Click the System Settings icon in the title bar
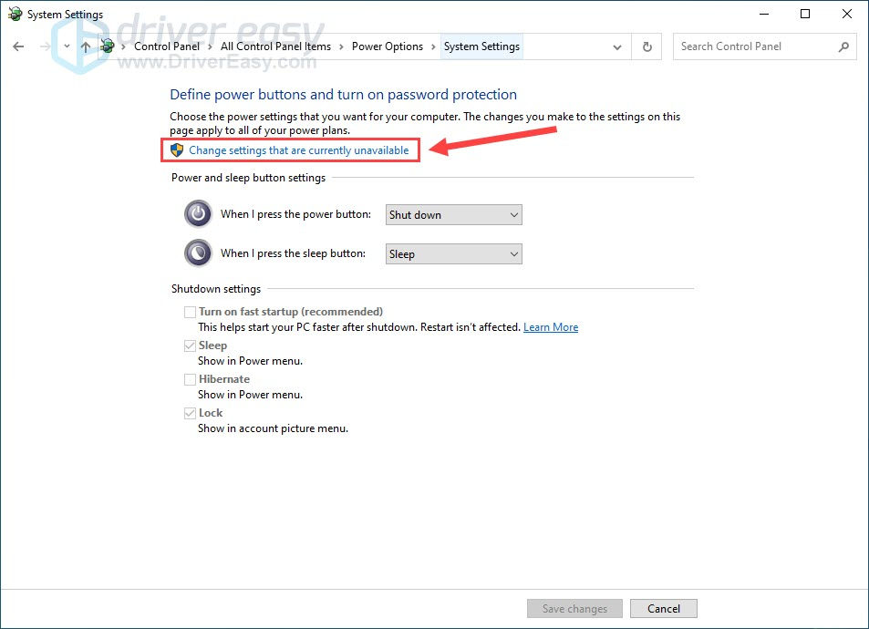The height and width of the screenshot is (629, 869). [13, 14]
